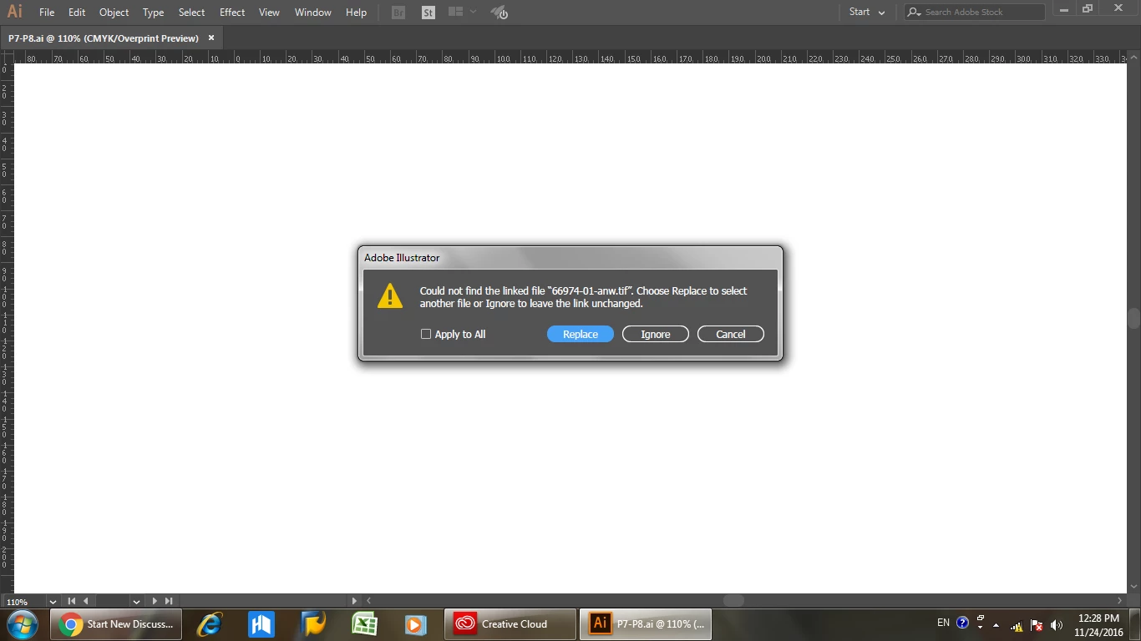Click the vertical scrollbar thumb
Viewport: 1141px width, 641px height.
tap(1134, 319)
